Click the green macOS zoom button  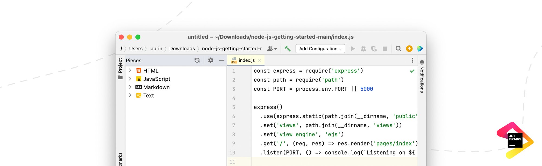pos(138,37)
